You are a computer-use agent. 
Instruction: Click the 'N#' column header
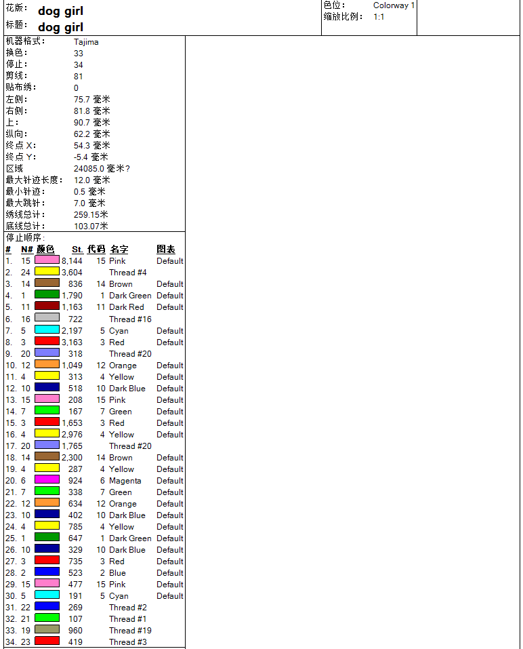tap(27, 249)
